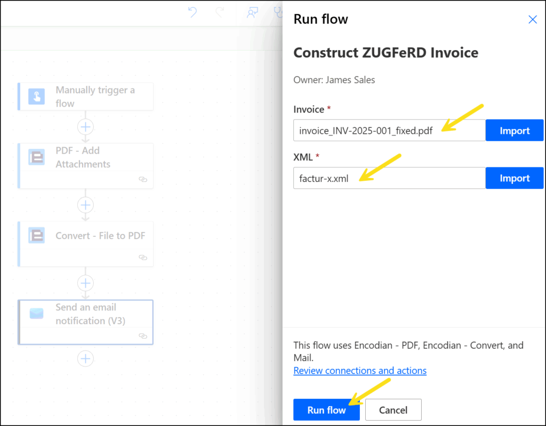Click the plus above Send an email notification
This screenshot has width=546, height=426.
coord(85,283)
